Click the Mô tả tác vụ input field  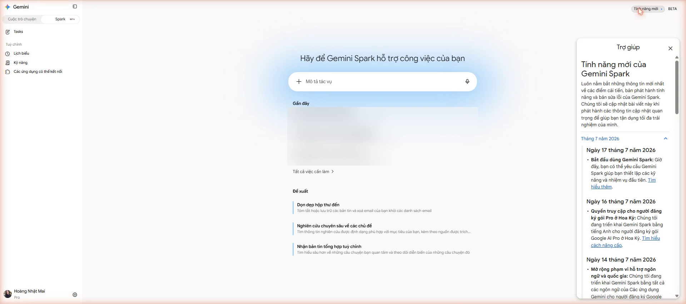tap(383, 82)
